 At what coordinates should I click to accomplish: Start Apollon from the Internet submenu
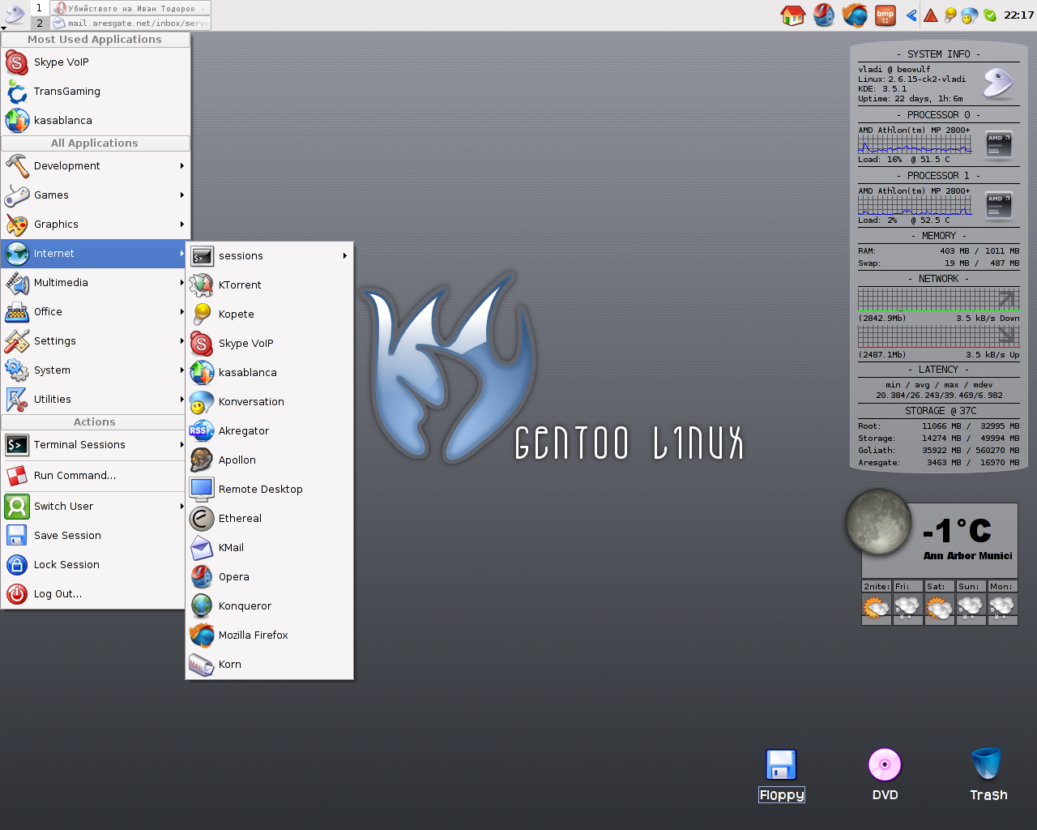pos(270,460)
